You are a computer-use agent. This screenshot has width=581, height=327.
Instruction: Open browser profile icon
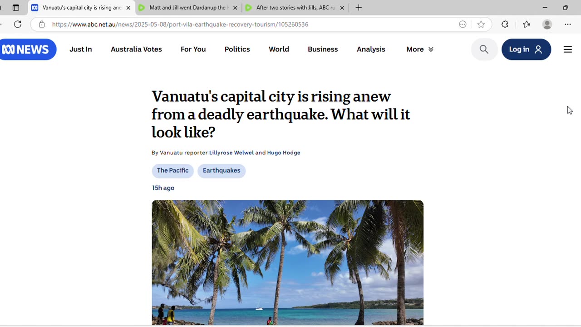click(x=547, y=25)
